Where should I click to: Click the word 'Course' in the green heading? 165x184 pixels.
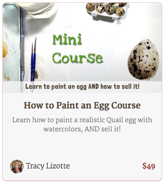pos(78,58)
